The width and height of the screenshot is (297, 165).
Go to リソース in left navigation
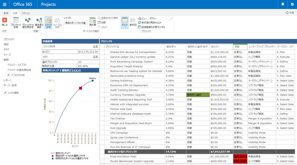click(7, 55)
